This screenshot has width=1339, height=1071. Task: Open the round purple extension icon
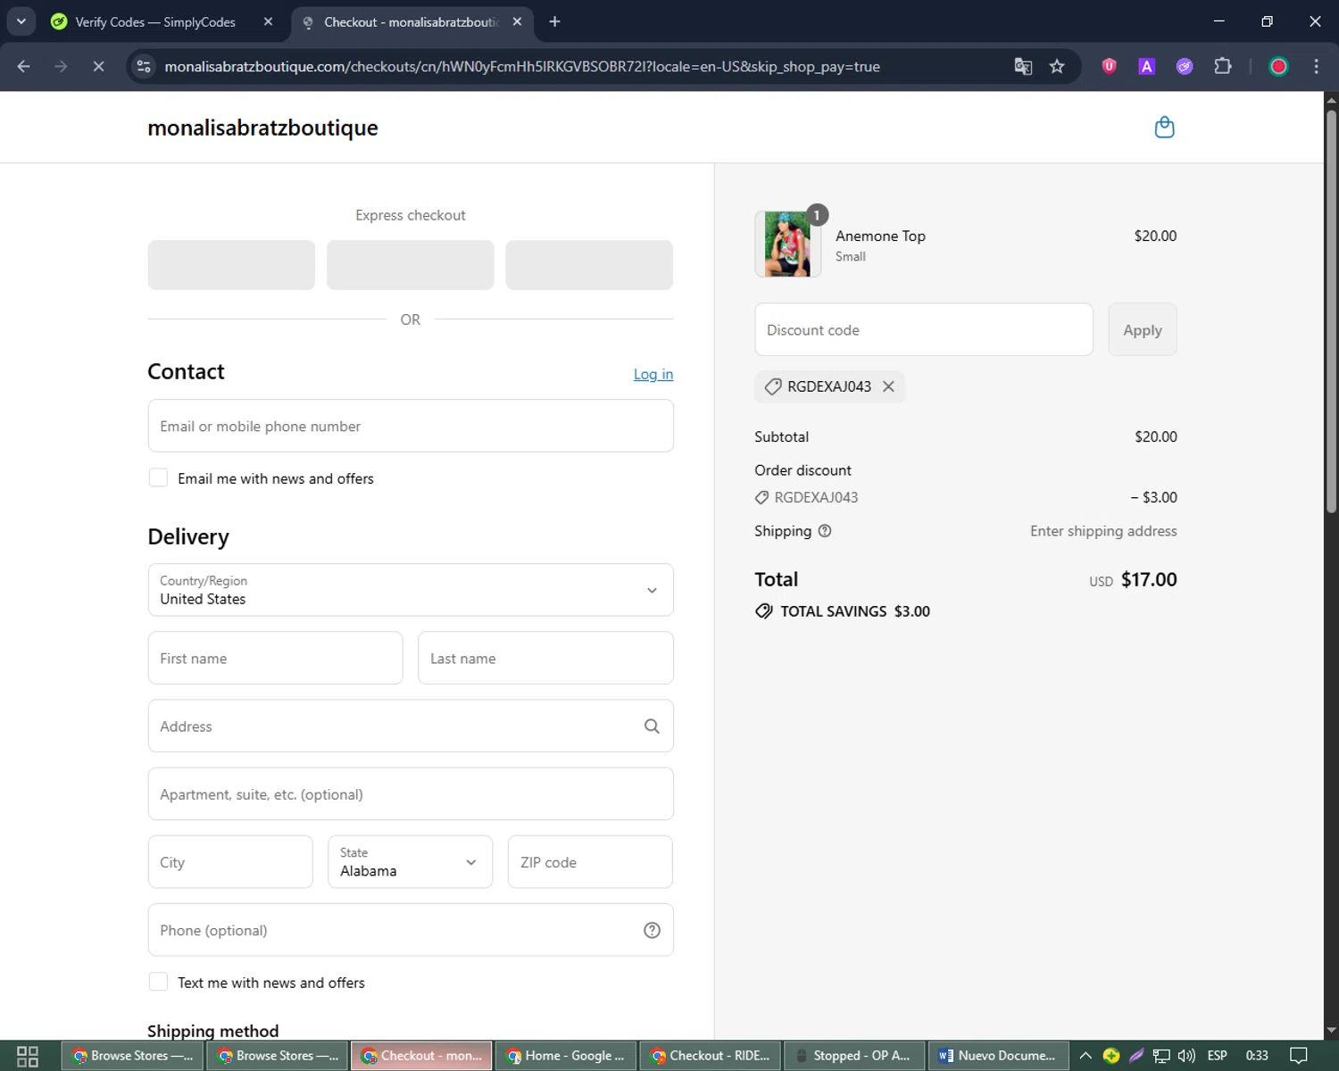pyautogui.click(x=1185, y=66)
